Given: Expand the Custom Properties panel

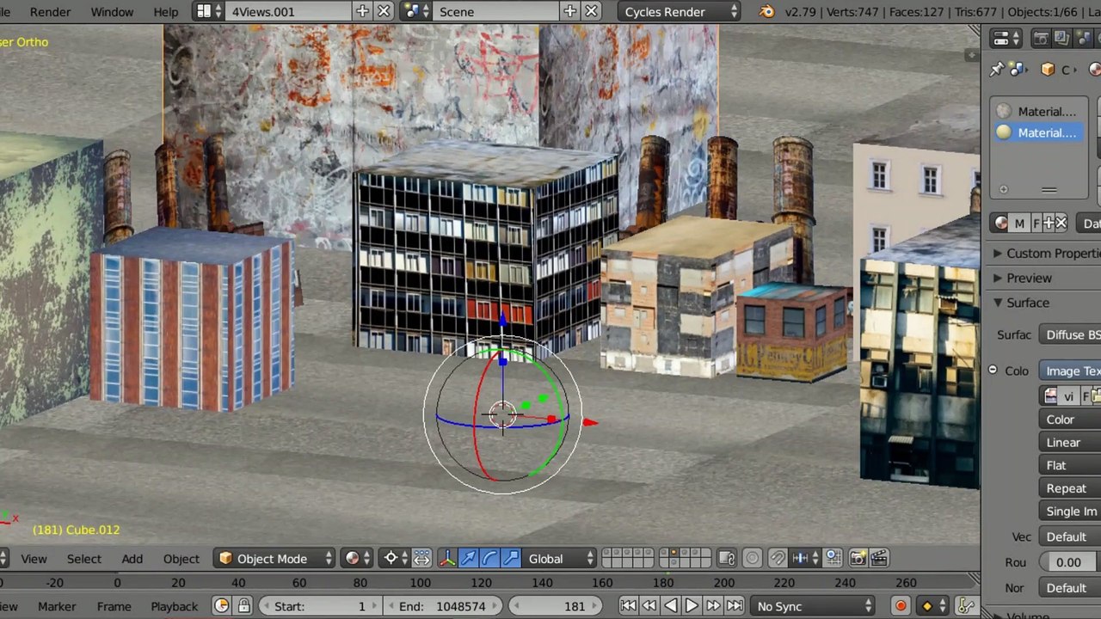Looking at the screenshot, I should coord(1045,254).
